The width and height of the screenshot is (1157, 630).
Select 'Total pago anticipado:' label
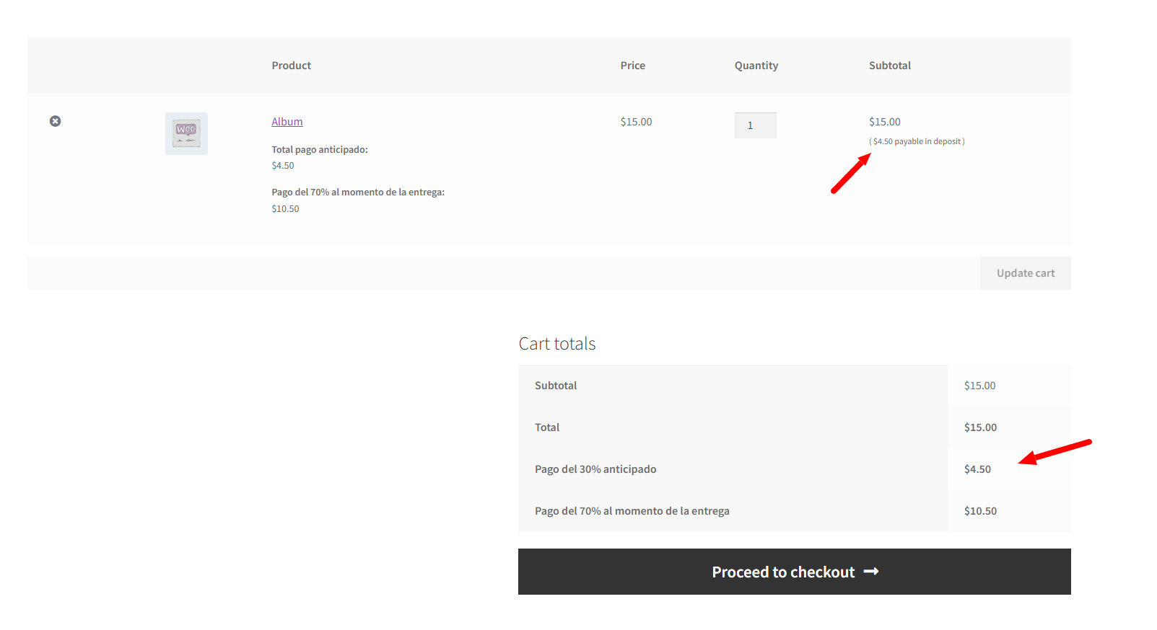click(x=320, y=150)
